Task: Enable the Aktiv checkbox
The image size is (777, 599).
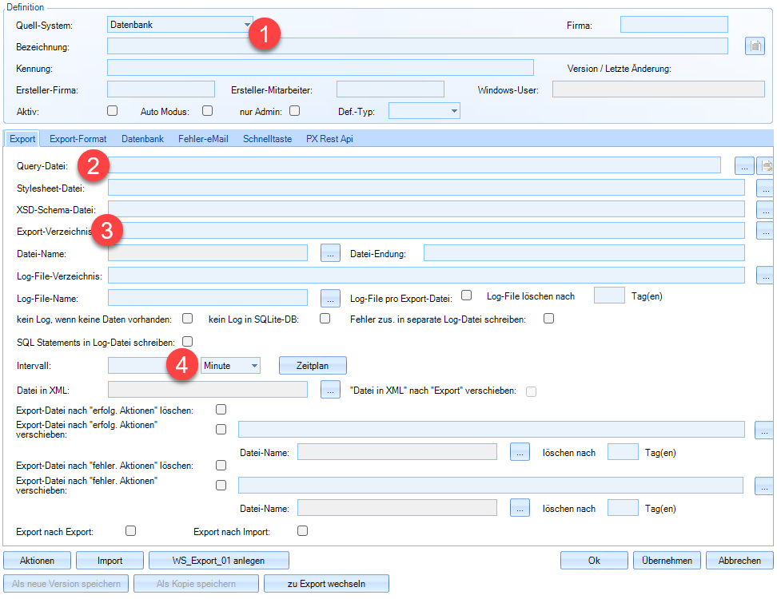Action: (113, 111)
